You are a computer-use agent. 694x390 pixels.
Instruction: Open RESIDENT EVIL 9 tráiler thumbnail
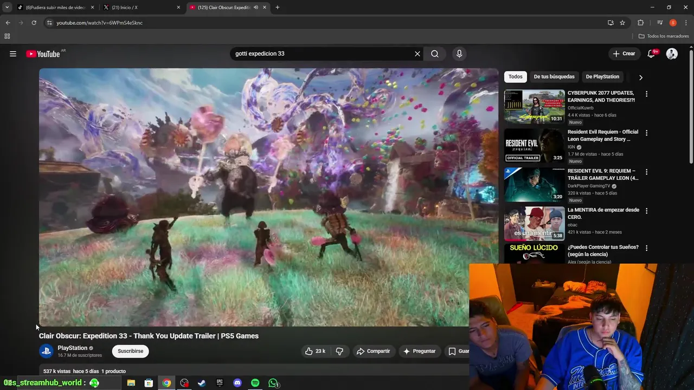[x=535, y=184]
